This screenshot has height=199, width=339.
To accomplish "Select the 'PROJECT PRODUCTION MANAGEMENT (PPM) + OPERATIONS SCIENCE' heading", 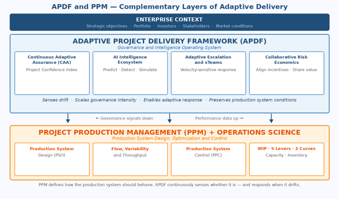I will 169,132.
